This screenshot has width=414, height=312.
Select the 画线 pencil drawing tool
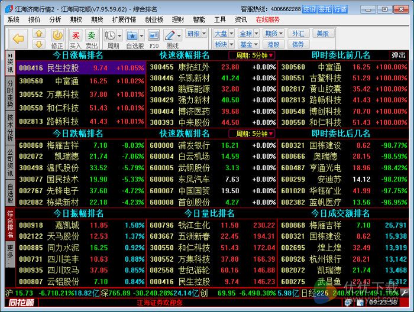pyautogui.click(x=170, y=35)
